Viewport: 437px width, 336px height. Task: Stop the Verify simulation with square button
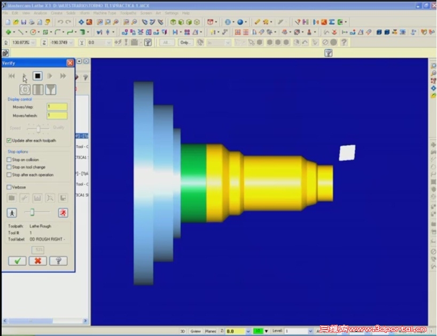(37, 76)
